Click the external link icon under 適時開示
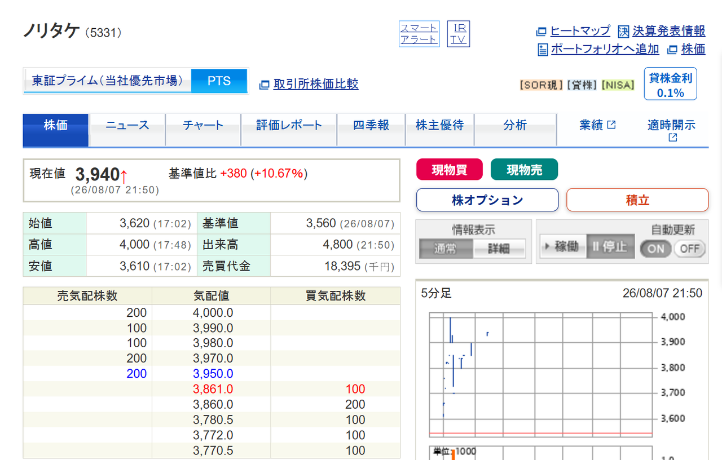 pyautogui.click(x=672, y=138)
